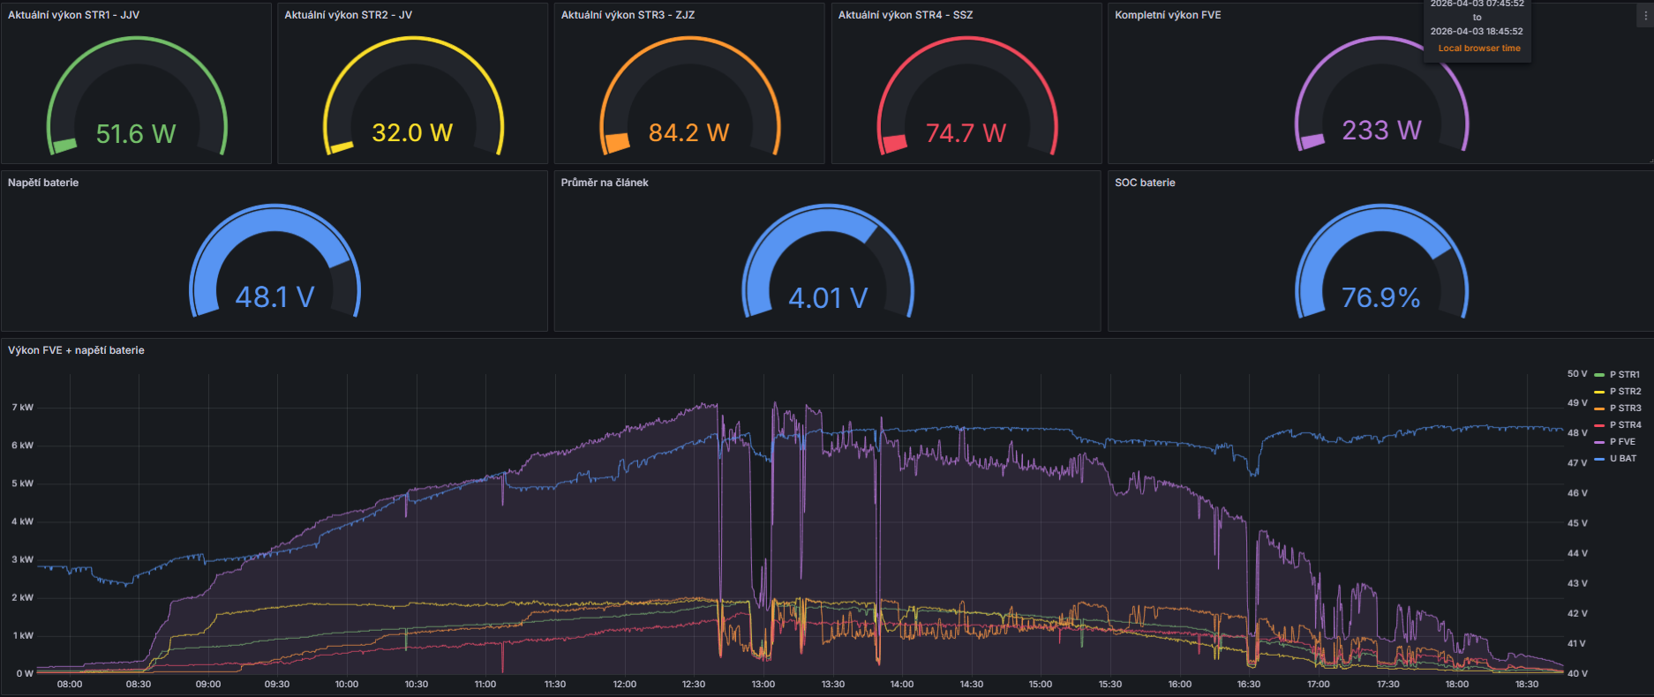Screen dimensions: 1654x697
Task: Open the Průměr na článek panel title
Action: (605, 183)
